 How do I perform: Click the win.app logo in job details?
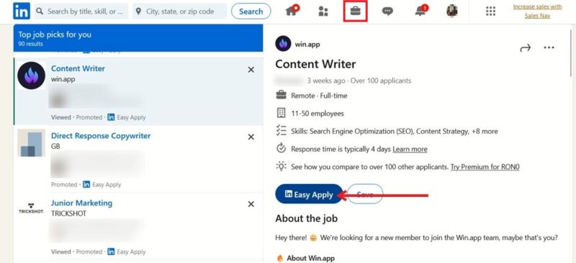tap(283, 44)
